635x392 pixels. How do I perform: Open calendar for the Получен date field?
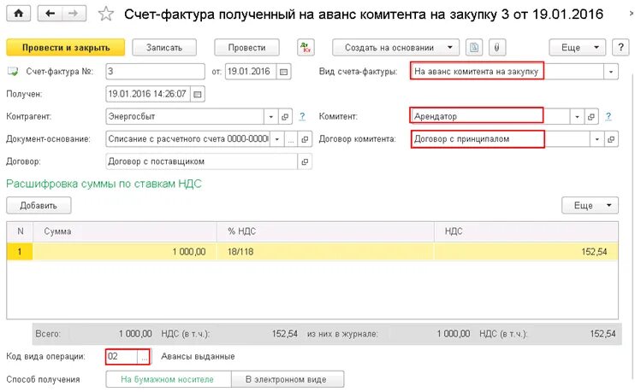197,94
